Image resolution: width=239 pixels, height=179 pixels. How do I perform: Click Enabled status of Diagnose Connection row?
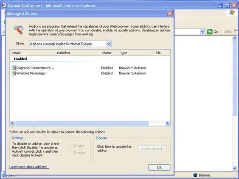pos(107,68)
